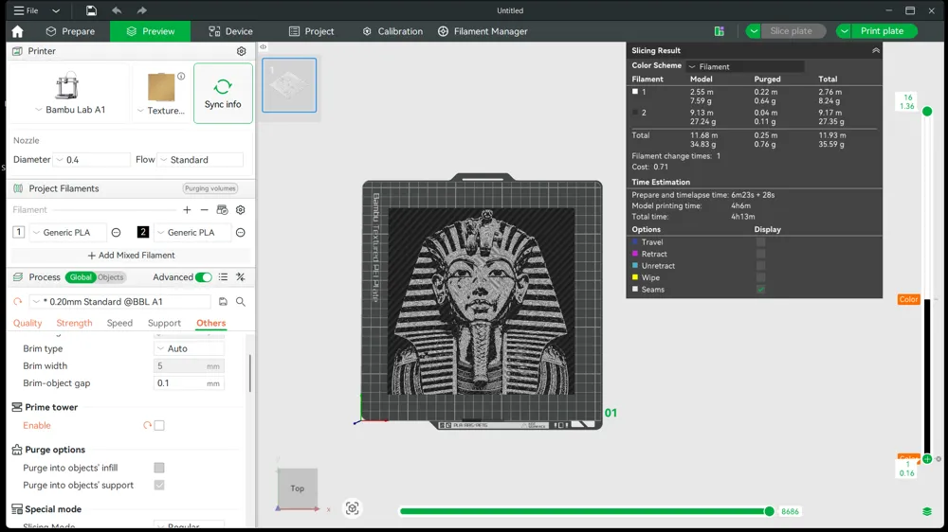Compare presets icon in Process bar

click(241, 277)
